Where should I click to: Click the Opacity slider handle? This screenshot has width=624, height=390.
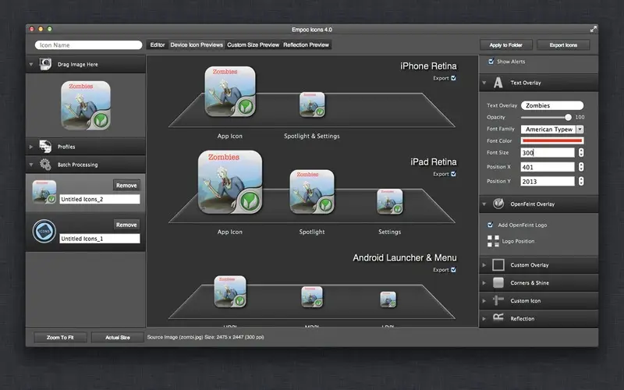[568, 117]
